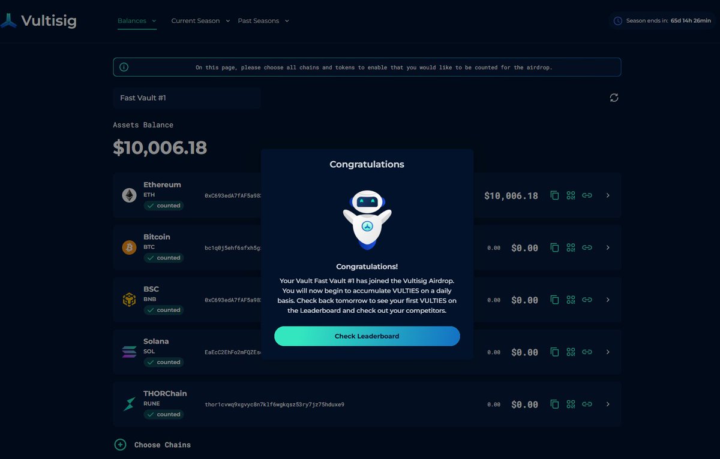Toggle the THORChain counted badge

163,414
